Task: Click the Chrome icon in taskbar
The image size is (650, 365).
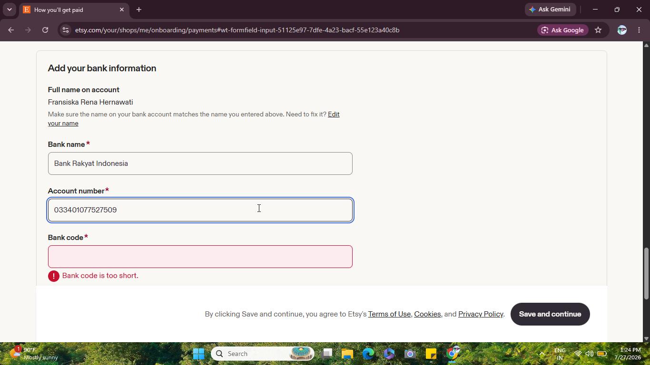Action: (452, 354)
